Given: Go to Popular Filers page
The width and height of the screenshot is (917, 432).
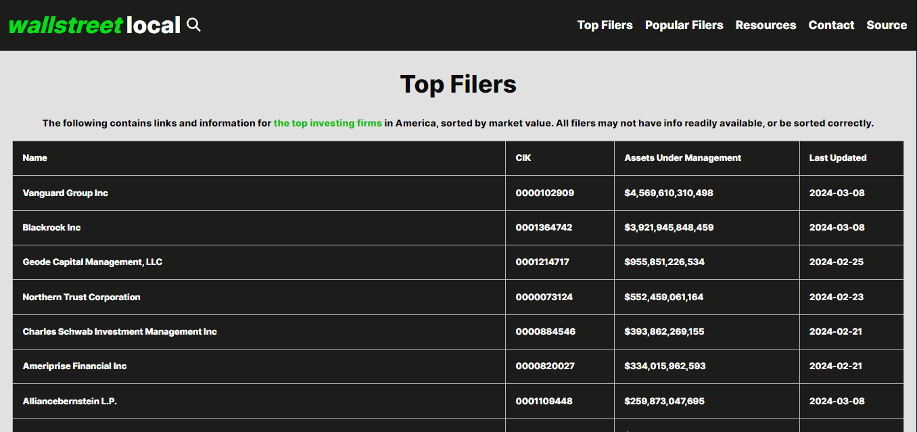Looking at the screenshot, I should pos(684,25).
